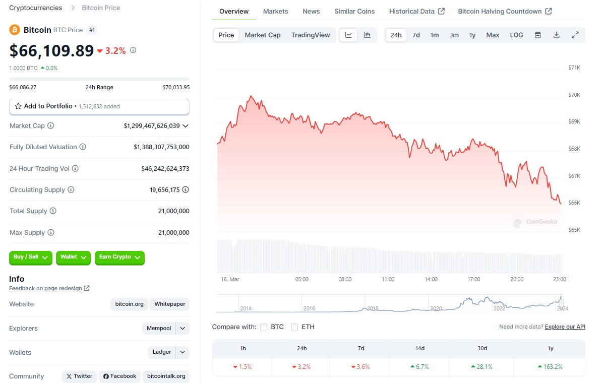
Task: Select the TradingView chart tab
Action: 311,35
